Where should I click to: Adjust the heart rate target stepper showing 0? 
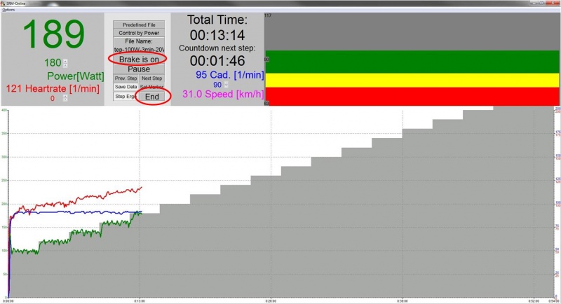pos(65,99)
